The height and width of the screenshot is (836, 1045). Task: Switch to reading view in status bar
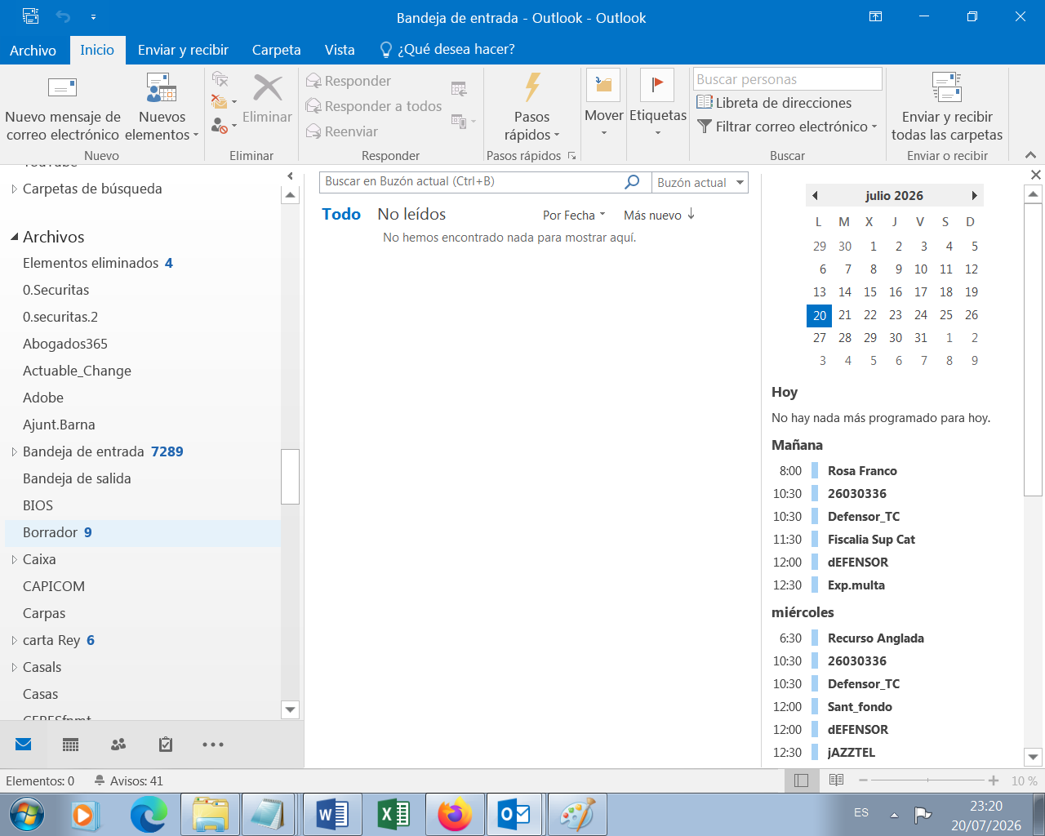tap(836, 780)
